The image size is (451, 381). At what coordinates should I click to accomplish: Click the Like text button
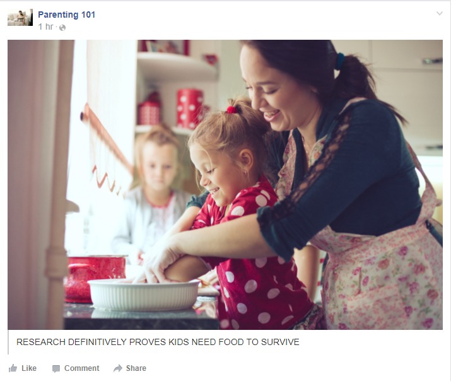(x=29, y=368)
